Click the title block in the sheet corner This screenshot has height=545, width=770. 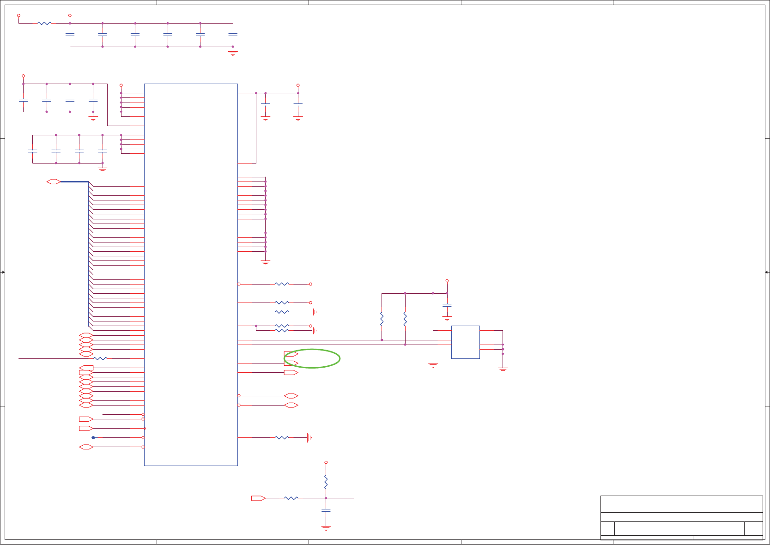pos(681,517)
